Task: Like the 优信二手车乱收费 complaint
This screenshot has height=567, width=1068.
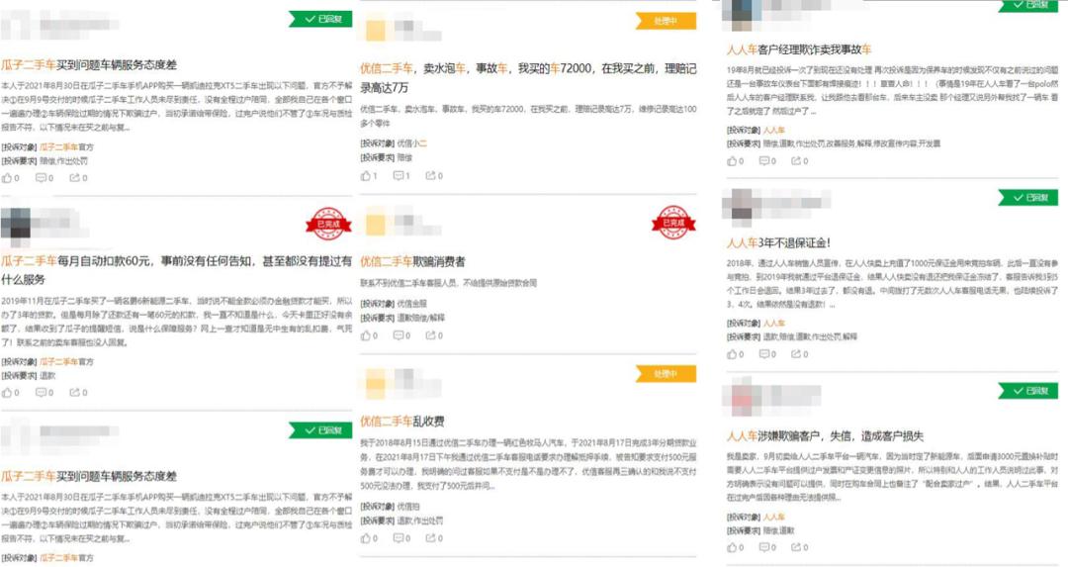Action: 369,537
